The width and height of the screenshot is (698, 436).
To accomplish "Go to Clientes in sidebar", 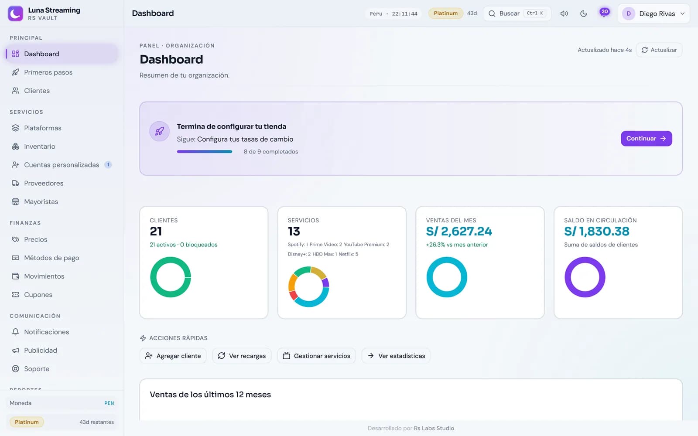I will point(62,91).
